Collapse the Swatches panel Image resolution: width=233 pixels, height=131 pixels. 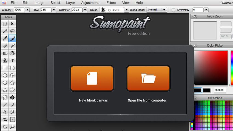point(195,98)
